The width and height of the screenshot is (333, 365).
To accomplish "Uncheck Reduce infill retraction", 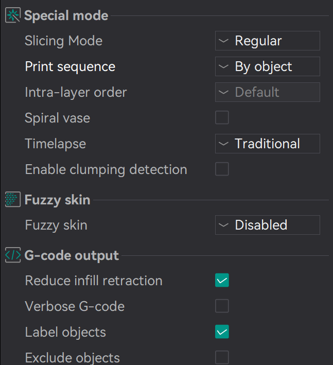I will 222,281.
